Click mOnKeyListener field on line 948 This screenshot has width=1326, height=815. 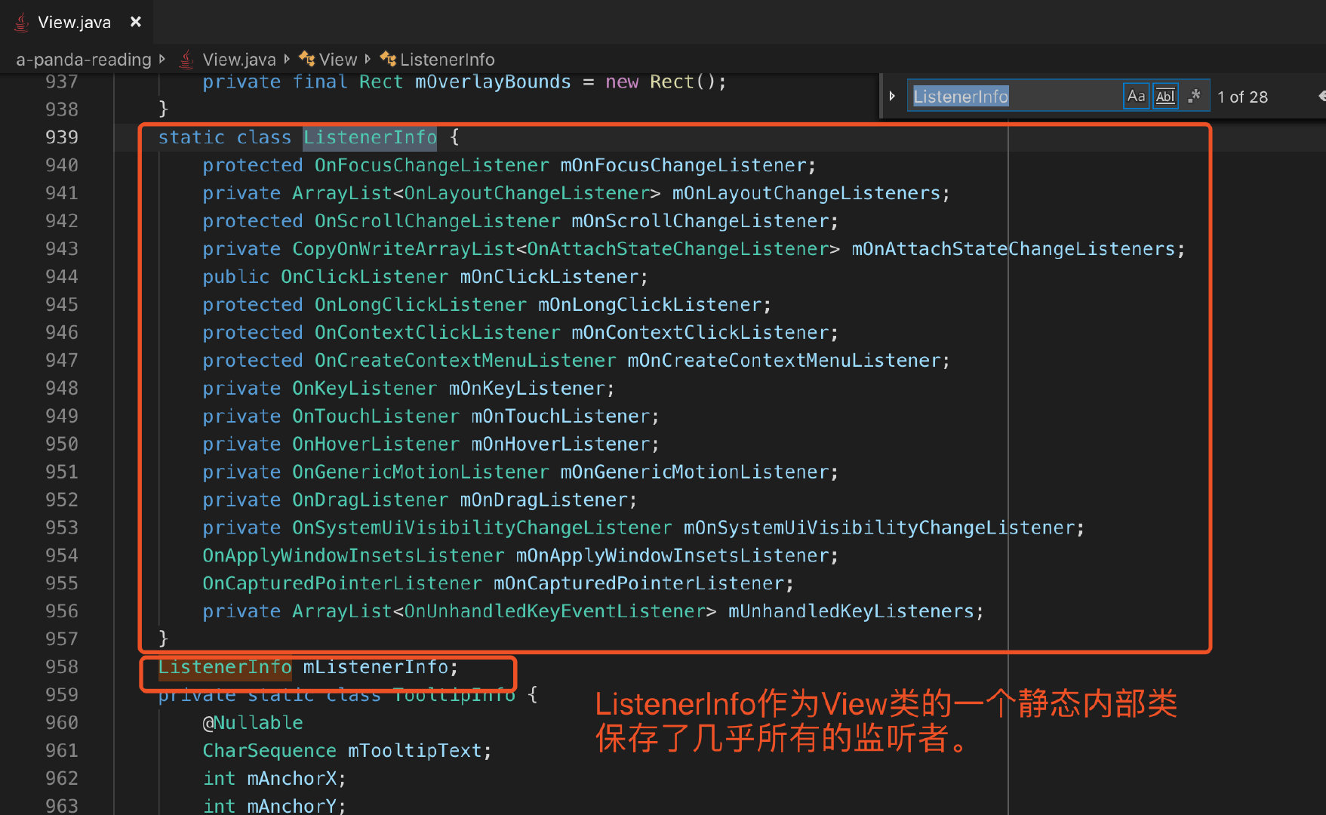click(x=527, y=389)
